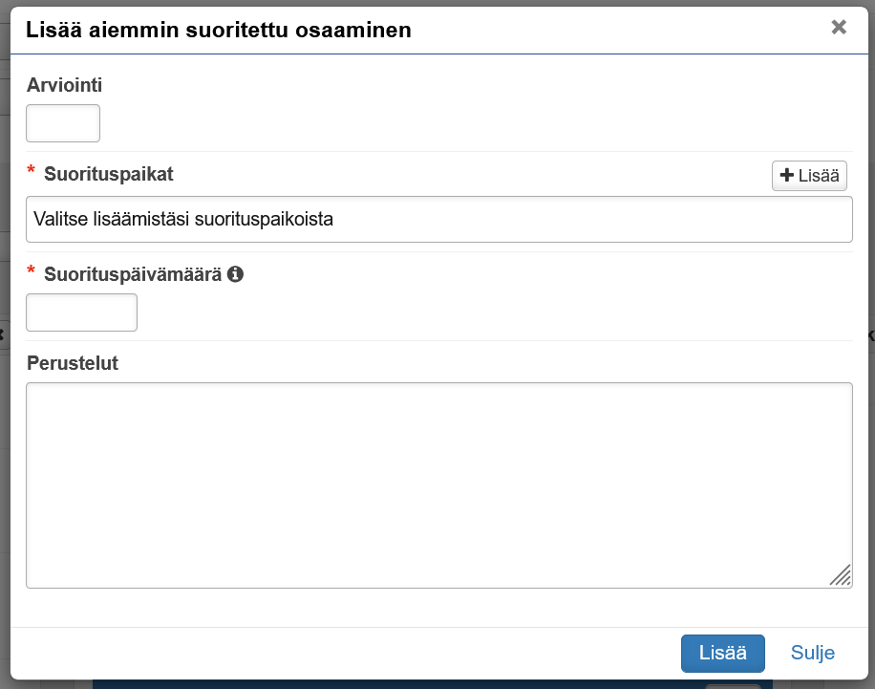Screen dimensions: 875x689
Task: Focus the Suorituspäivämäärä date field
Action: click(x=82, y=312)
